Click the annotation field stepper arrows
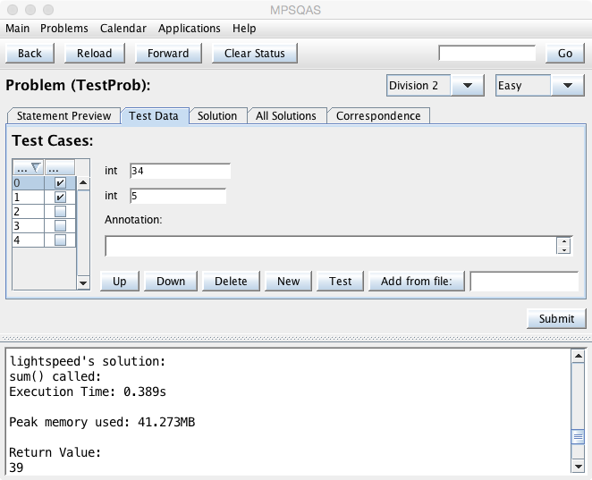Viewport: 592px width, 480px height. [564, 245]
